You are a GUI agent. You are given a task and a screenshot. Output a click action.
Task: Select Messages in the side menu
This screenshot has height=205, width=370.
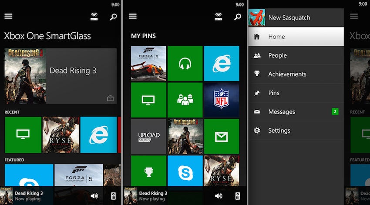[x=296, y=111]
